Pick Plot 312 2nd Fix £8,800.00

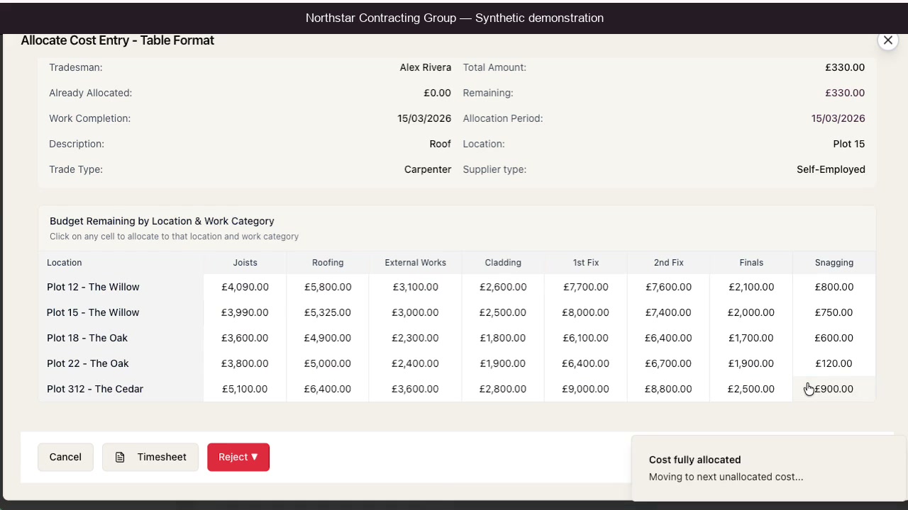tap(668, 389)
